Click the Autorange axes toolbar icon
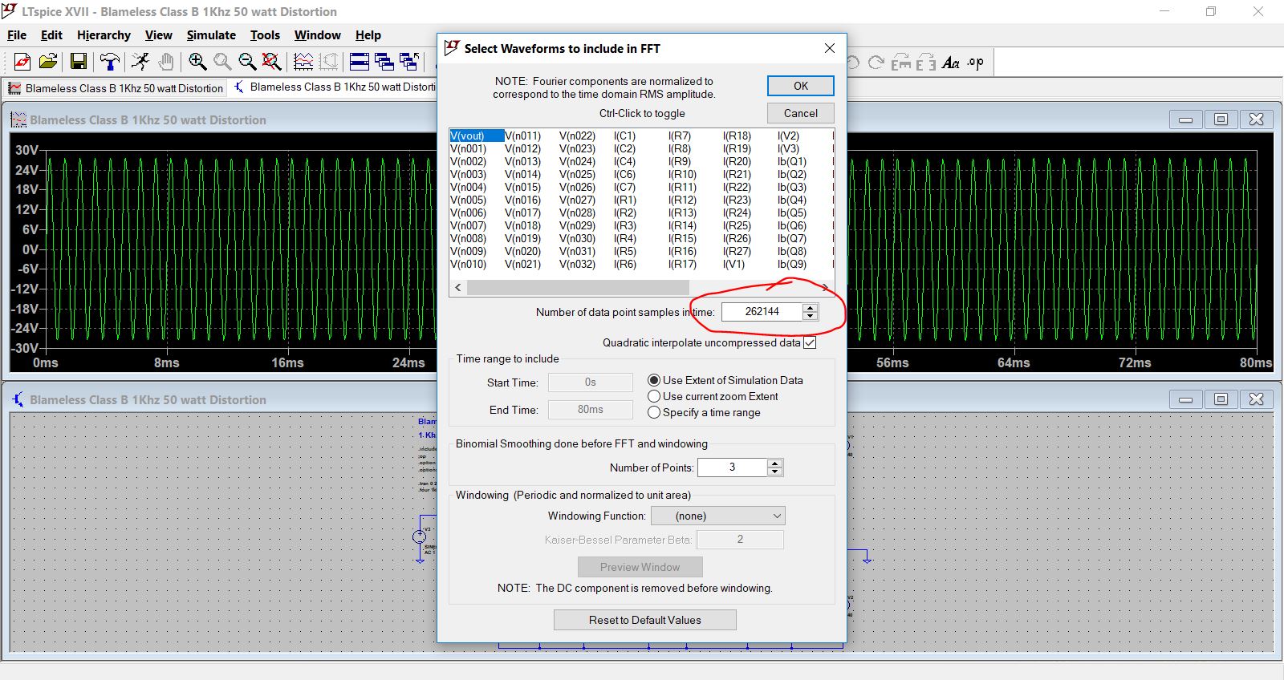This screenshot has width=1284, height=680. (x=328, y=62)
